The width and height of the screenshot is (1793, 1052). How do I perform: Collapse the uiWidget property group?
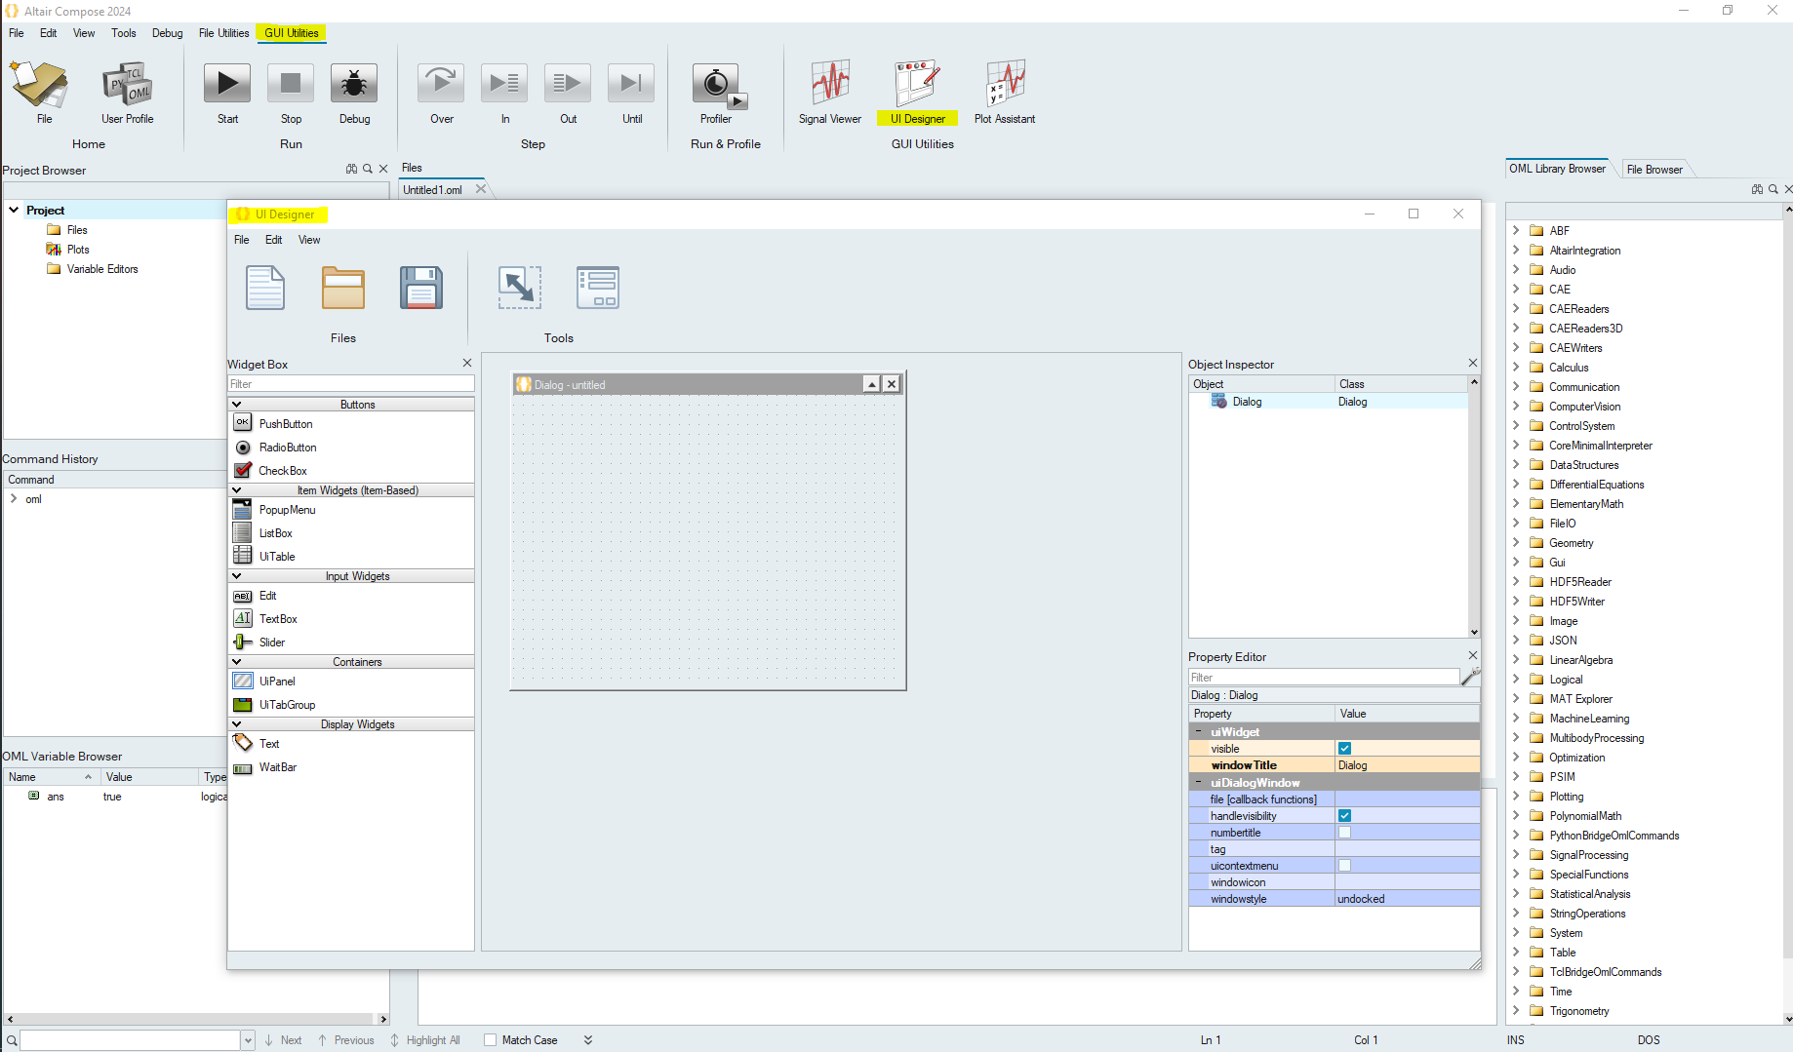point(1199,731)
